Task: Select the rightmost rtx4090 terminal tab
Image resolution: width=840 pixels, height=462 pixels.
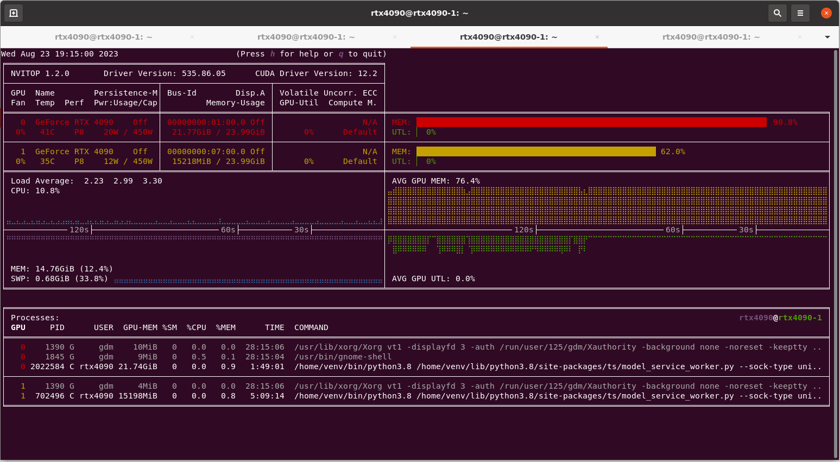Action: tap(711, 37)
